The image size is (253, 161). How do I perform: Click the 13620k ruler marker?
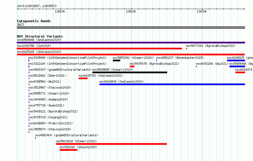tap(131, 11)
